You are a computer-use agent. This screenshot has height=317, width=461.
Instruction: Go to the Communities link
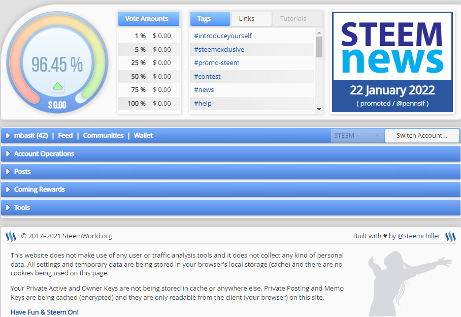tap(103, 136)
